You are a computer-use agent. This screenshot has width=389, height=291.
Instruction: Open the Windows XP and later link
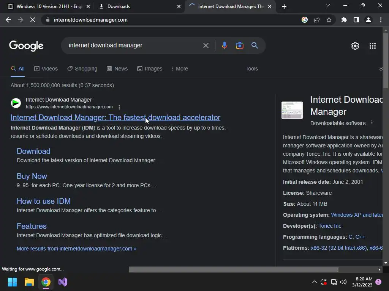(356, 215)
